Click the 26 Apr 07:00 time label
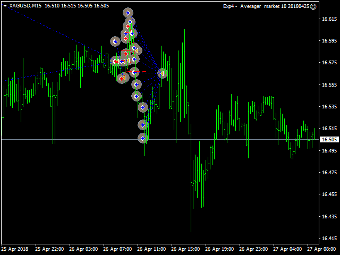This screenshot has width=340, height=255. (117, 249)
